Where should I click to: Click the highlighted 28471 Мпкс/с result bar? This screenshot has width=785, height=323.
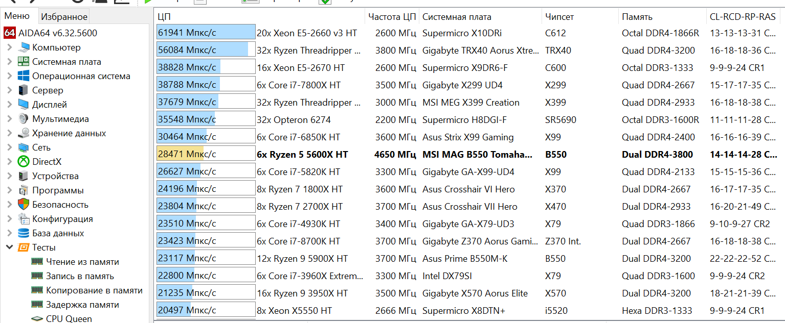point(206,155)
